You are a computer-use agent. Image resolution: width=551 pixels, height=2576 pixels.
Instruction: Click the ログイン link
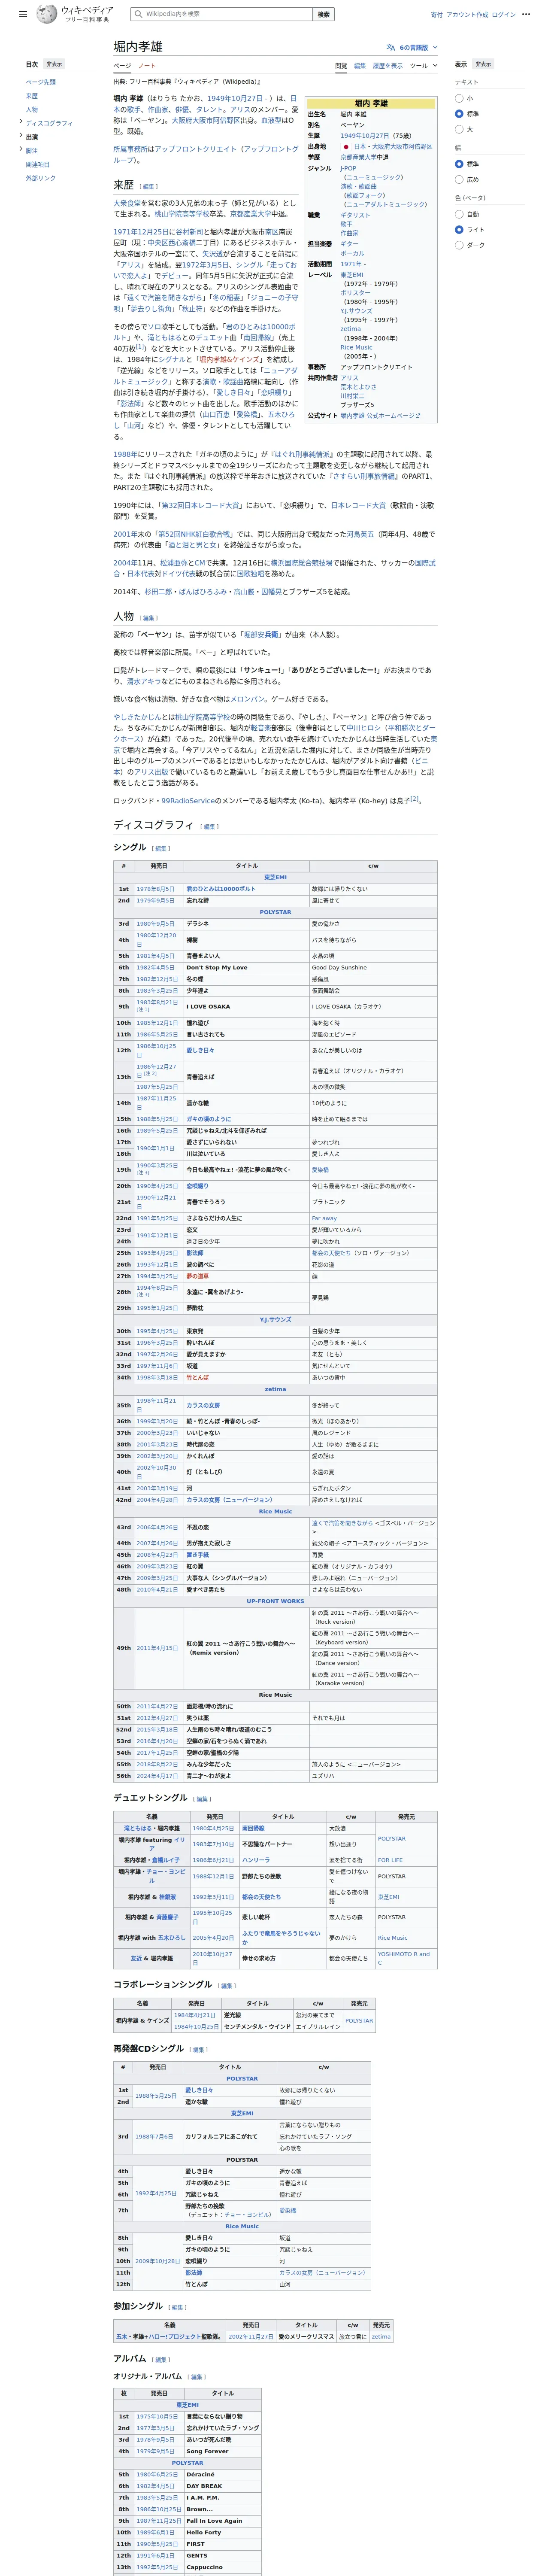click(x=504, y=15)
